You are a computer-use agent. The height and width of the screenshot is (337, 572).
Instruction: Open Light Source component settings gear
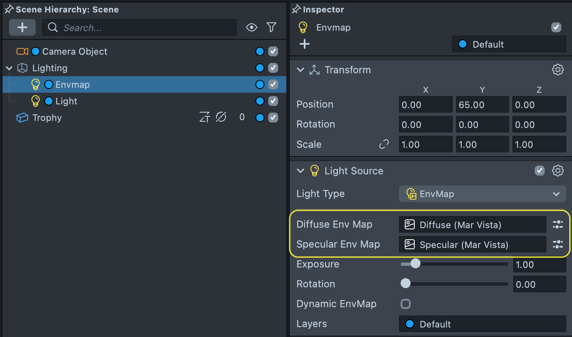tap(558, 171)
